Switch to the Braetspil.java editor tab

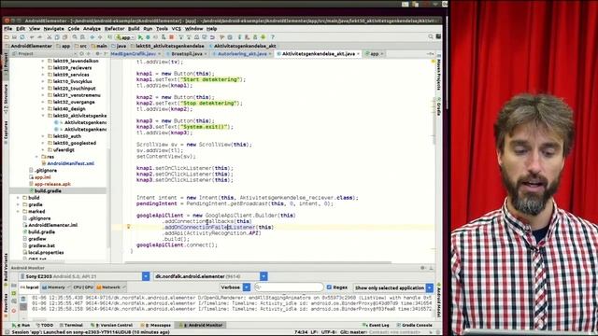(x=187, y=54)
